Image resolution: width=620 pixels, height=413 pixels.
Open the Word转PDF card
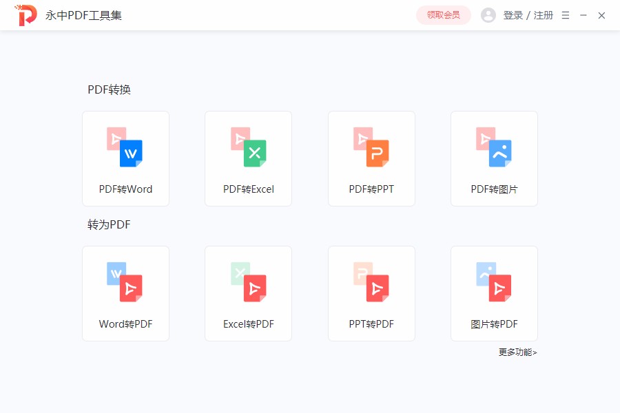(125, 293)
